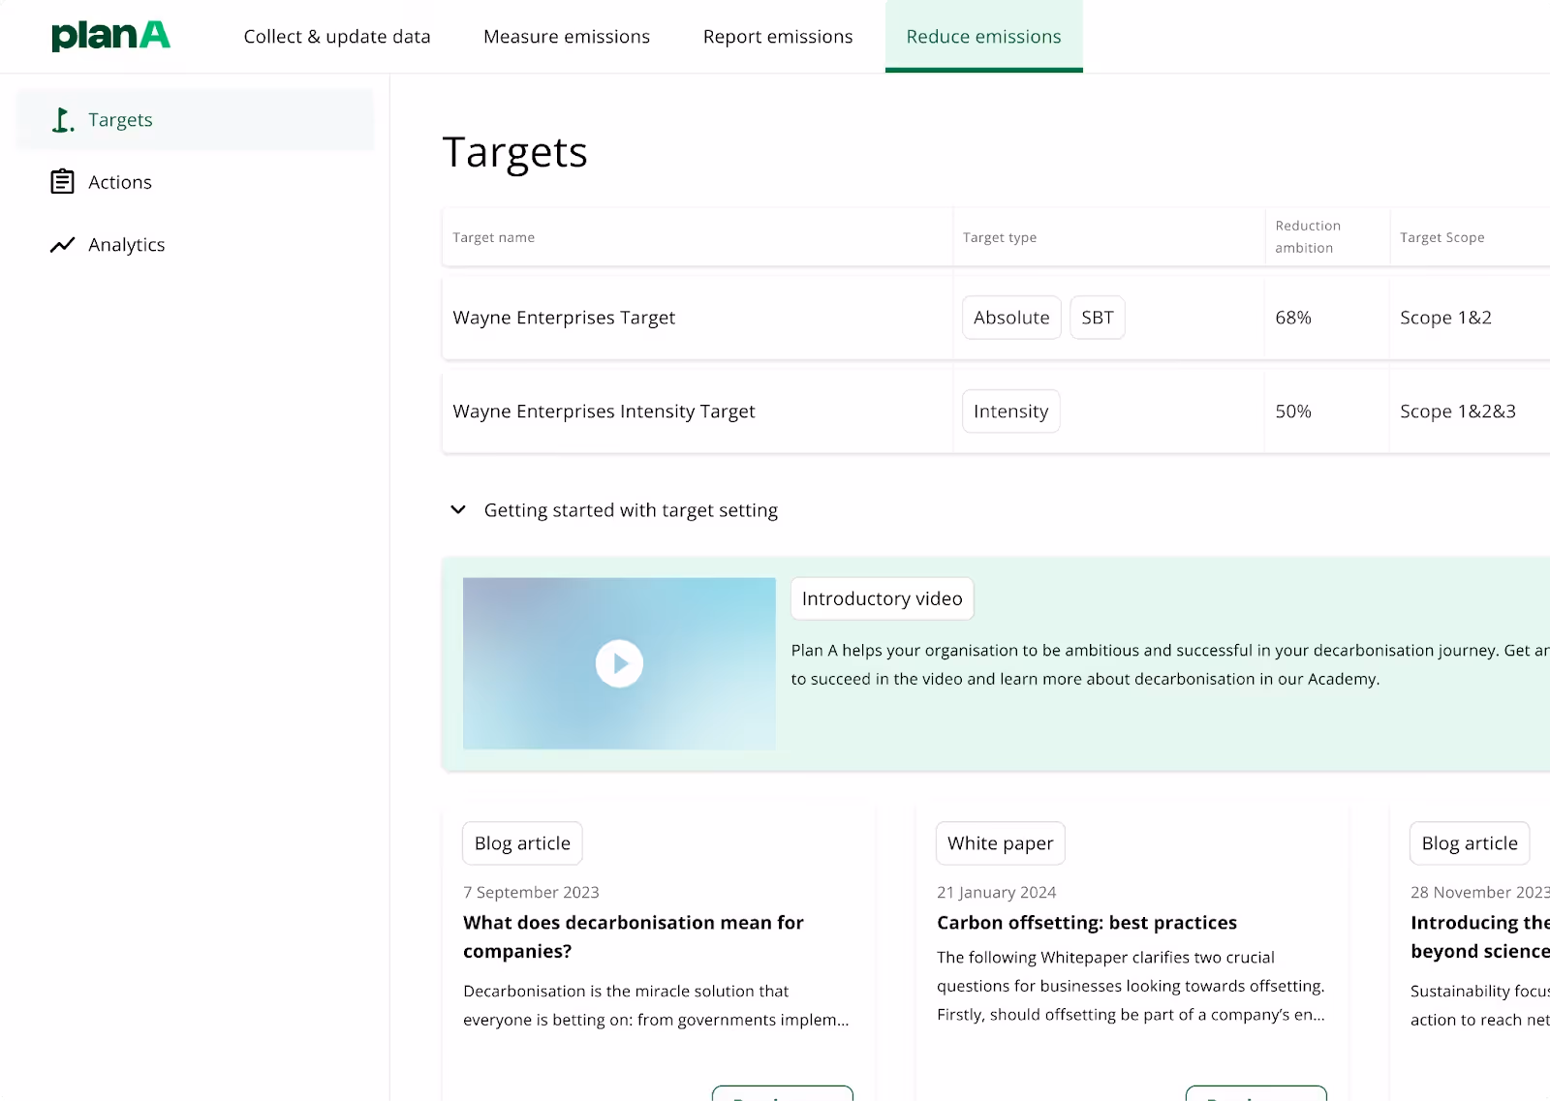The height and width of the screenshot is (1101, 1550).
Task: Click the Introductory video label
Action: point(882,598)
